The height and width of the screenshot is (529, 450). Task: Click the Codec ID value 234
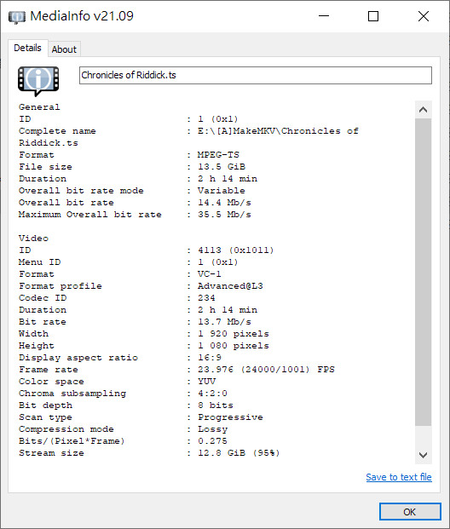point(206,298)
